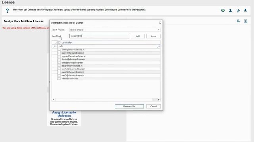
Task: Click the horizontal scrollbar left arrow
Action: tap(54, 100)
